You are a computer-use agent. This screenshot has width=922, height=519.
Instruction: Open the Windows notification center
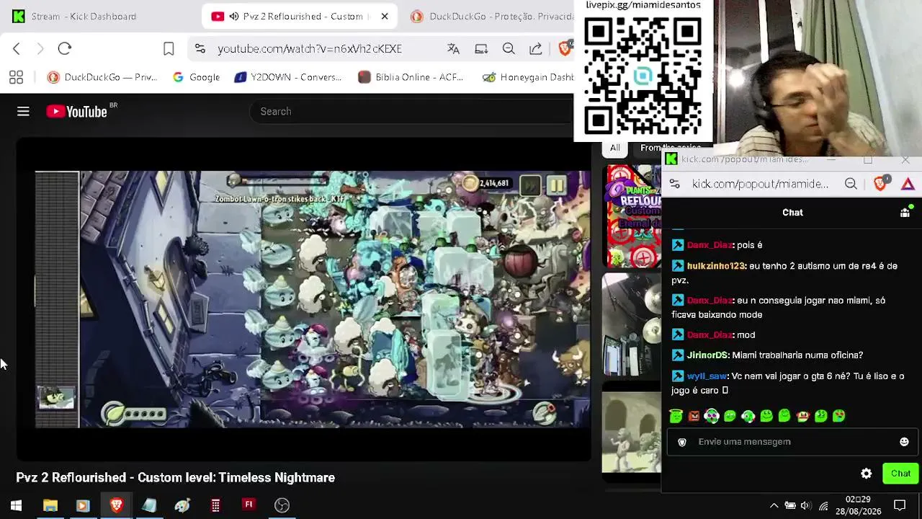coord(900,505)
